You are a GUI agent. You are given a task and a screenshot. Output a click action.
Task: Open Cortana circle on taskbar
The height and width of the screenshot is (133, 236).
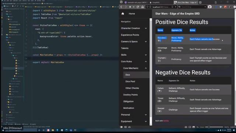tap(39, 130)
